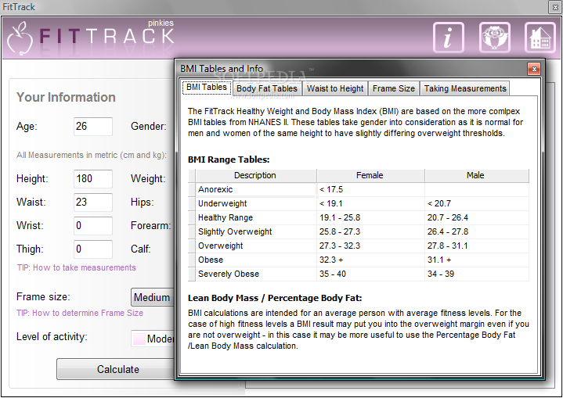
Task: Open the TIP: How to determine Frame Size link
Action: pos(80,313)
